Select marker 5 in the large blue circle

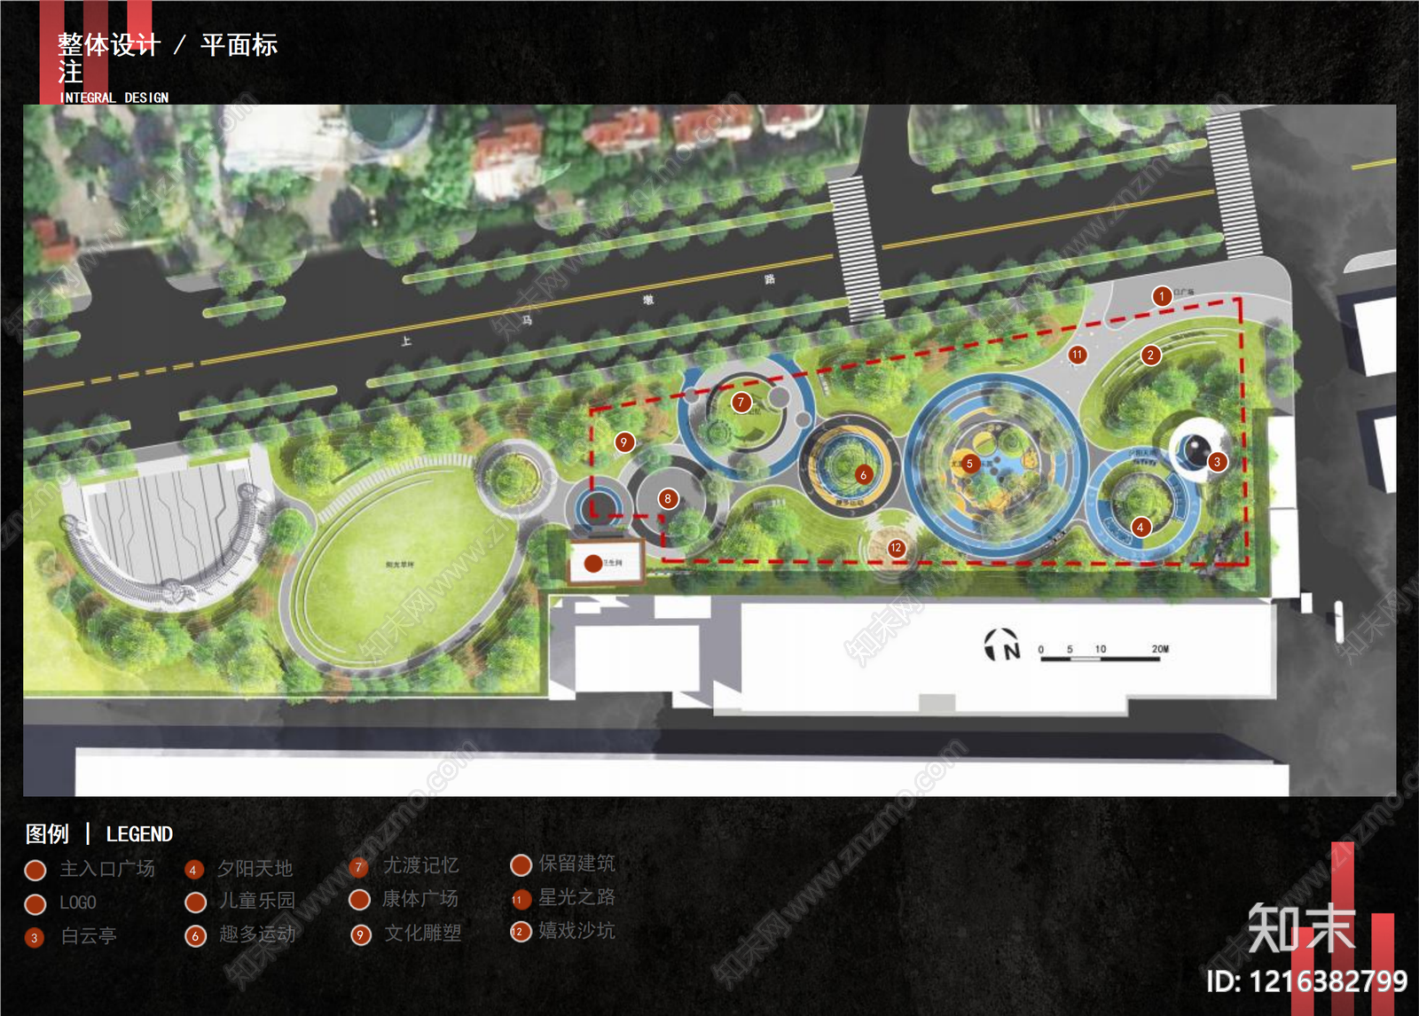(970, 462)
